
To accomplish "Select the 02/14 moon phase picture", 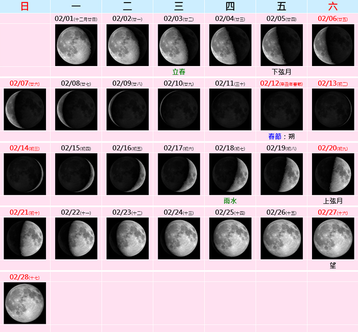I will click(25, 174).
